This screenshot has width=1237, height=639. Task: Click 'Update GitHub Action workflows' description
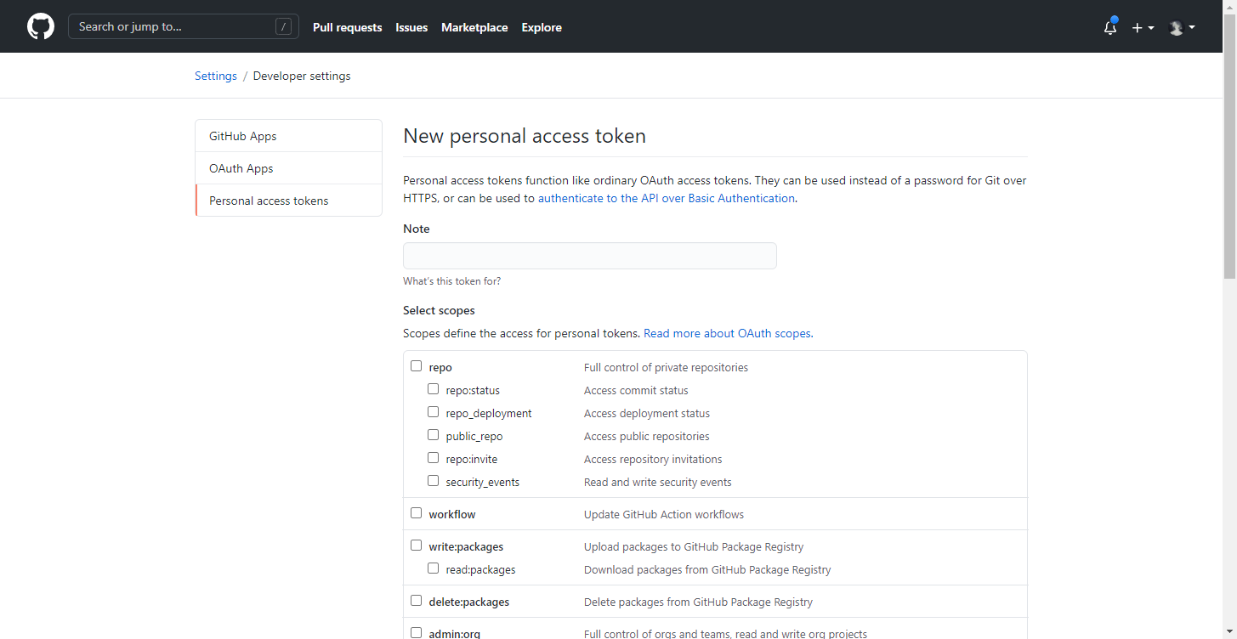coord(664,514)
